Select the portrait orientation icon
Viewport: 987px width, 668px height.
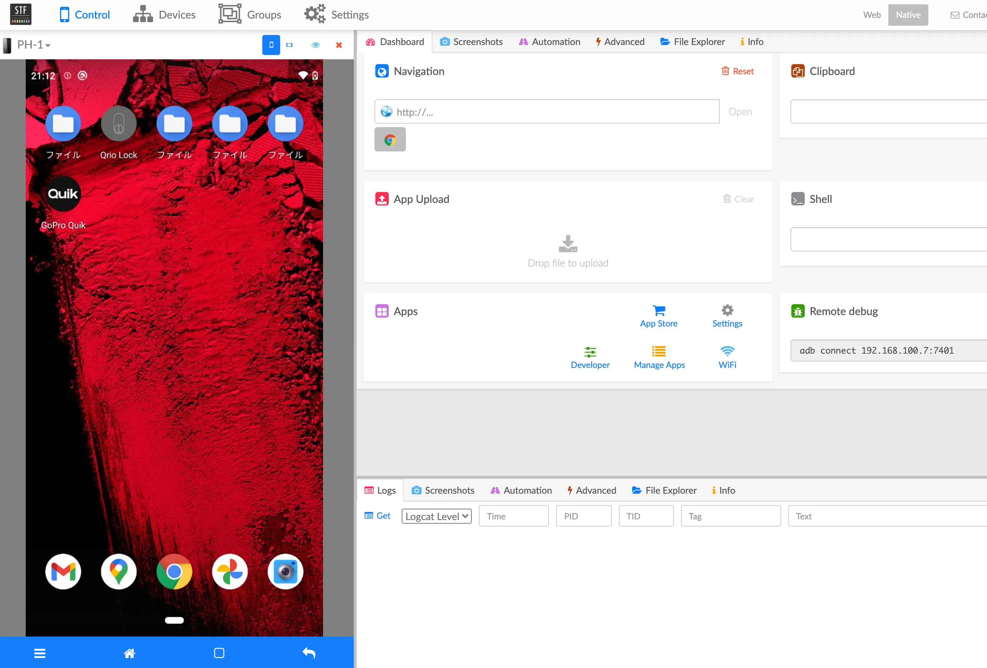pyautogui.click(x=271, y=45)
